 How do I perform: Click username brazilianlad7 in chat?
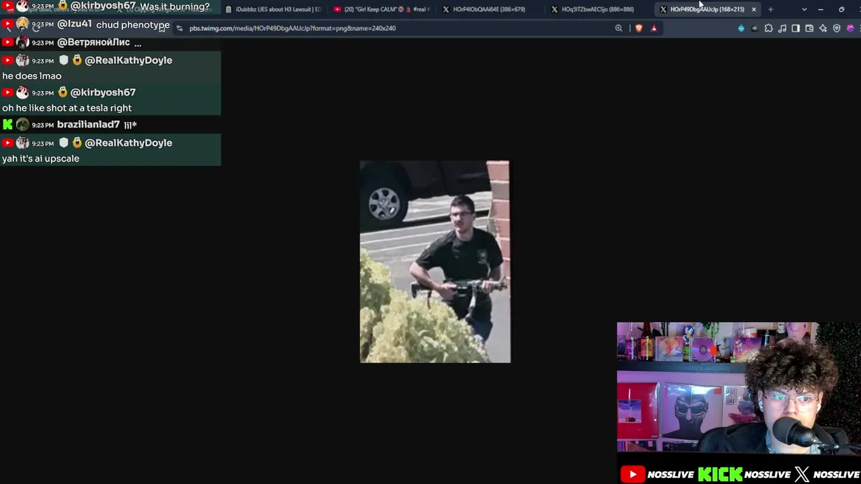[88, 124]
